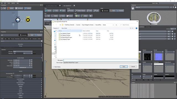
Task: Click the Light button in Scene toolbar
Action: coord(96,11)
